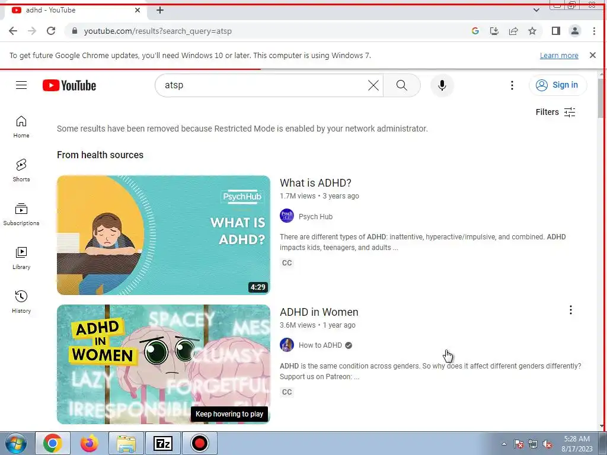Open Shorts in the sidebar
This screenshot has width=607, height=455.
[x=21, y=171]
